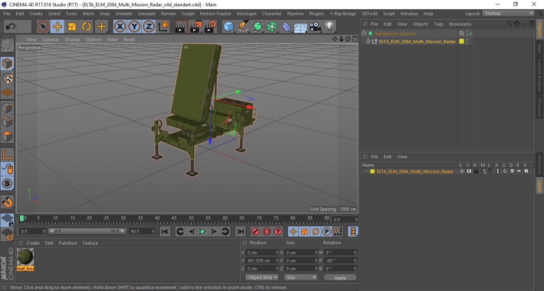544x291 pixels.
Task: Click the yellow color swatch in Layers row
Action: (372, 171)
